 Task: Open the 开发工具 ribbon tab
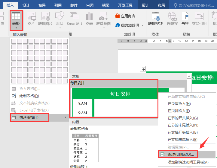[125, 5]
